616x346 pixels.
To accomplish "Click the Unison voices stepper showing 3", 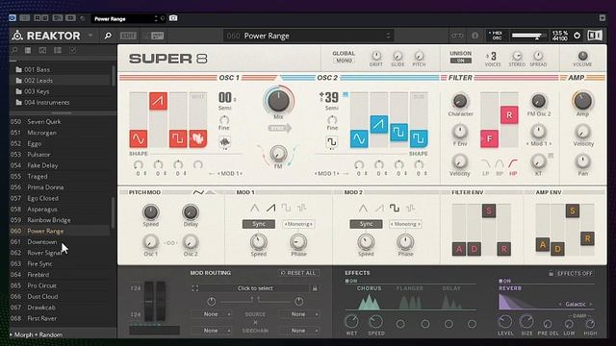I will click(x=492, y=56).
